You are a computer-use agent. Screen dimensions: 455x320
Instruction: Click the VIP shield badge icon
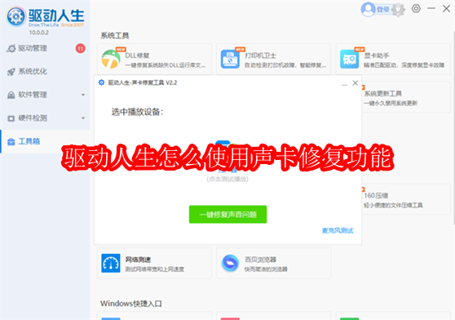(x=399, y=10)
